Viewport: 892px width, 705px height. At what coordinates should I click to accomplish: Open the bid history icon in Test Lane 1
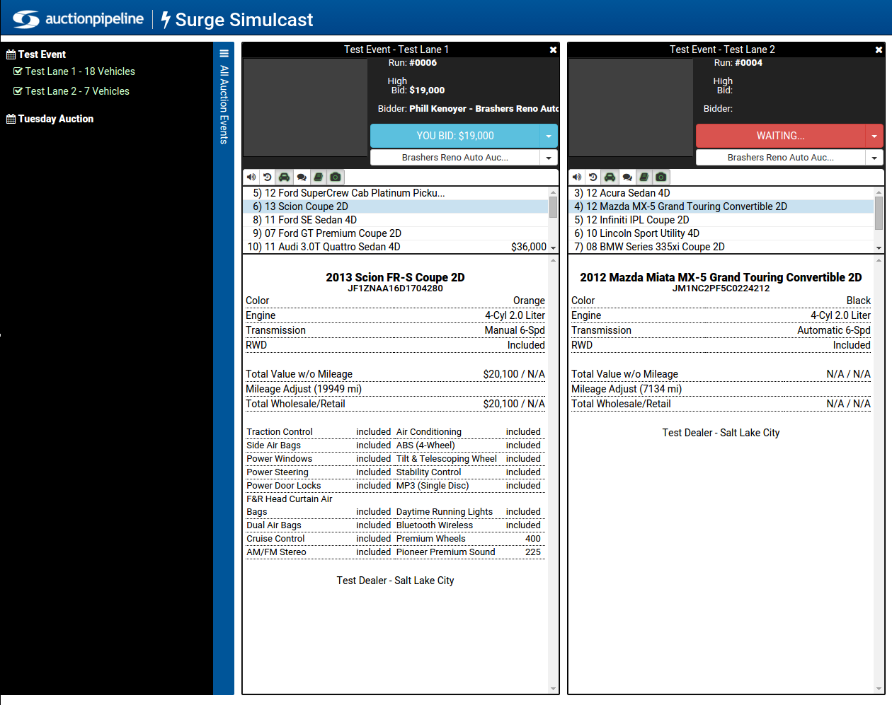click(x=267, y=177)
